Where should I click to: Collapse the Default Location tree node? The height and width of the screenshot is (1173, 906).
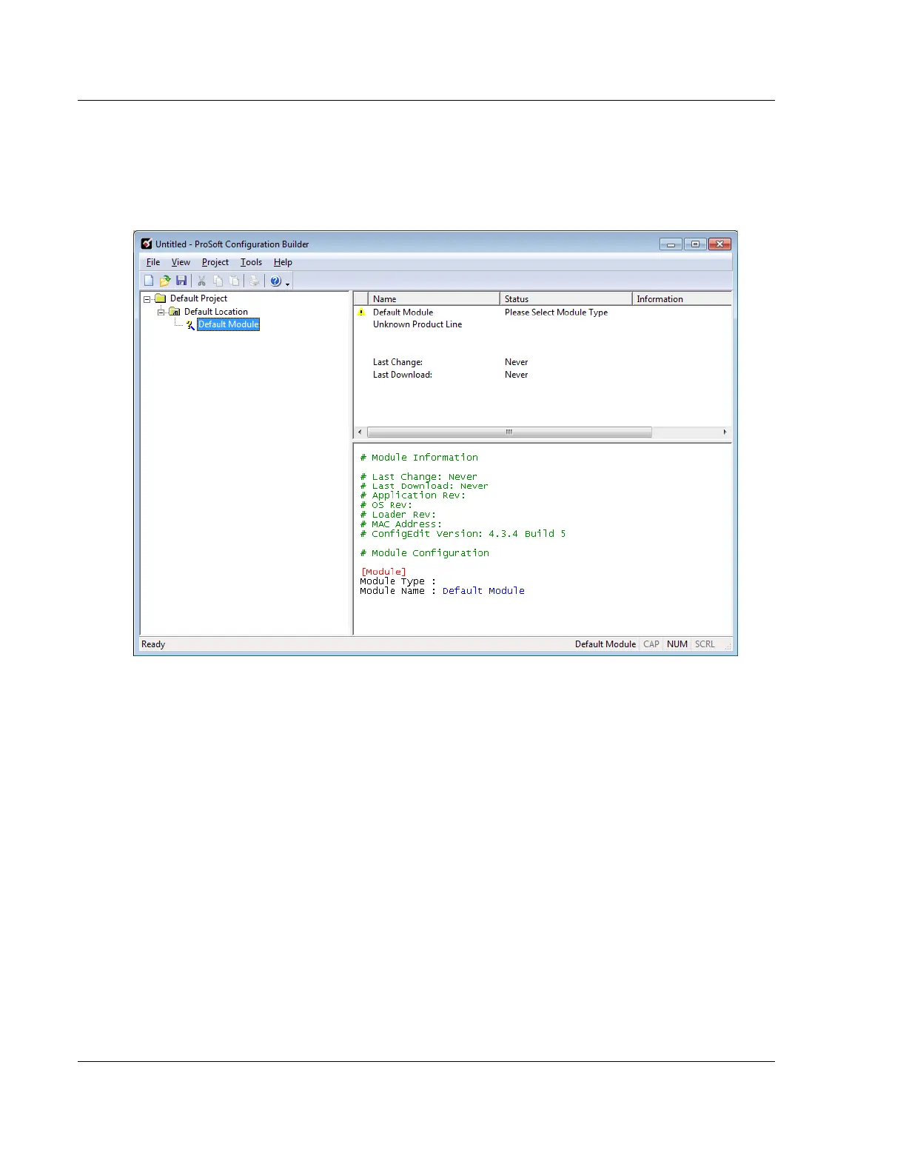coord(161,313)
